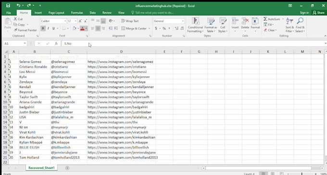This screenshot has width=327, height=175.
Task: Open Find & Select magnifier
Action: click(300, 25)
